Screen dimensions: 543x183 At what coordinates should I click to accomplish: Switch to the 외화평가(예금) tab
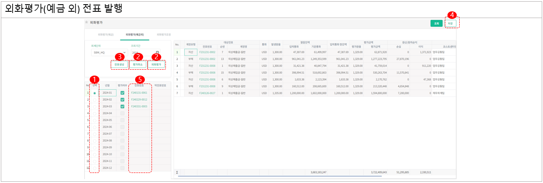(x=105, y=34)
